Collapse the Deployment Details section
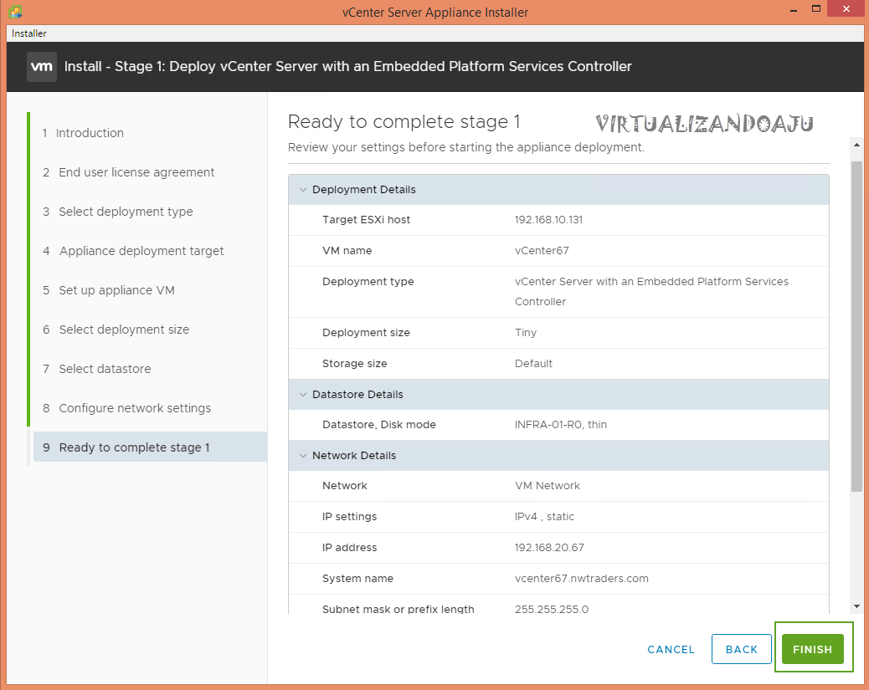Screen dimensions: 869x690 coord(302,190)
